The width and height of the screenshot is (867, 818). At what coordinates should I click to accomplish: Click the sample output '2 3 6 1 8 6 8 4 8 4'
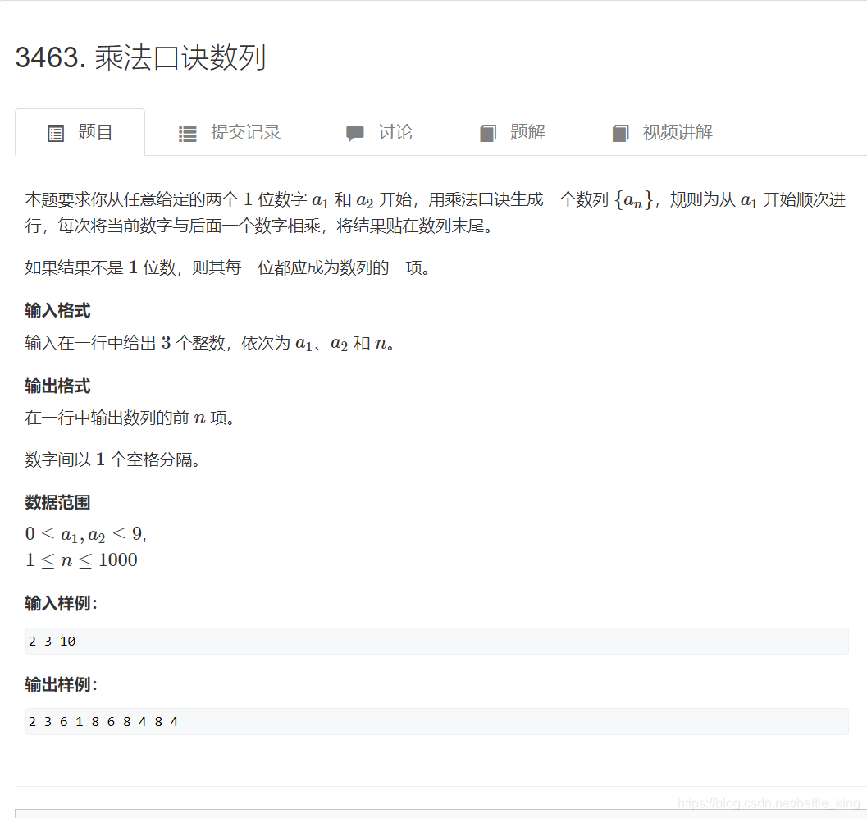pos(437,722)
